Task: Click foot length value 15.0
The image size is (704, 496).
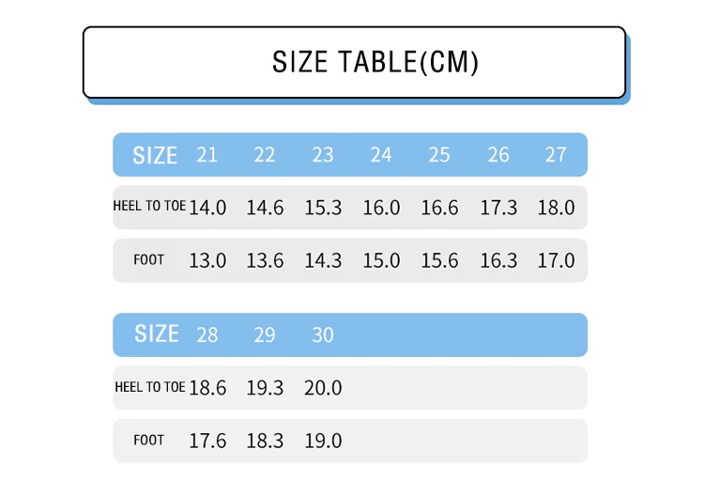Action: [381, 260]
